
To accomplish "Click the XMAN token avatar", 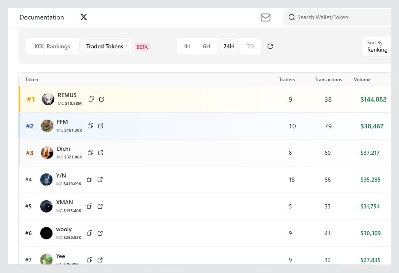I will (46, 206).
